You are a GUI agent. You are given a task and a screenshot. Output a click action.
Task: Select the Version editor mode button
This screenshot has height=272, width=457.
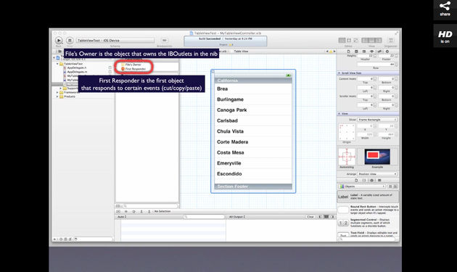point(355,40)
